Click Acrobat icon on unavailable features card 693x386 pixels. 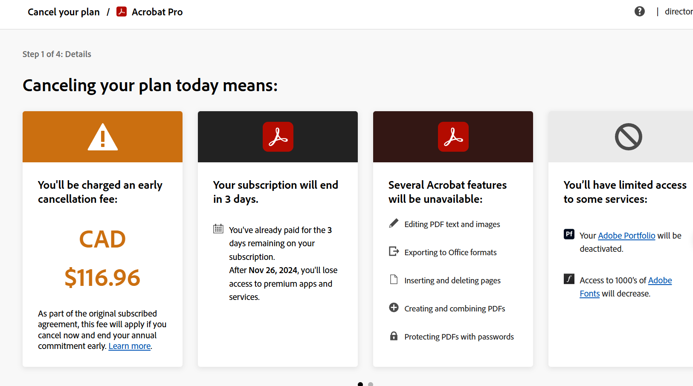click(x=453, y=137)
